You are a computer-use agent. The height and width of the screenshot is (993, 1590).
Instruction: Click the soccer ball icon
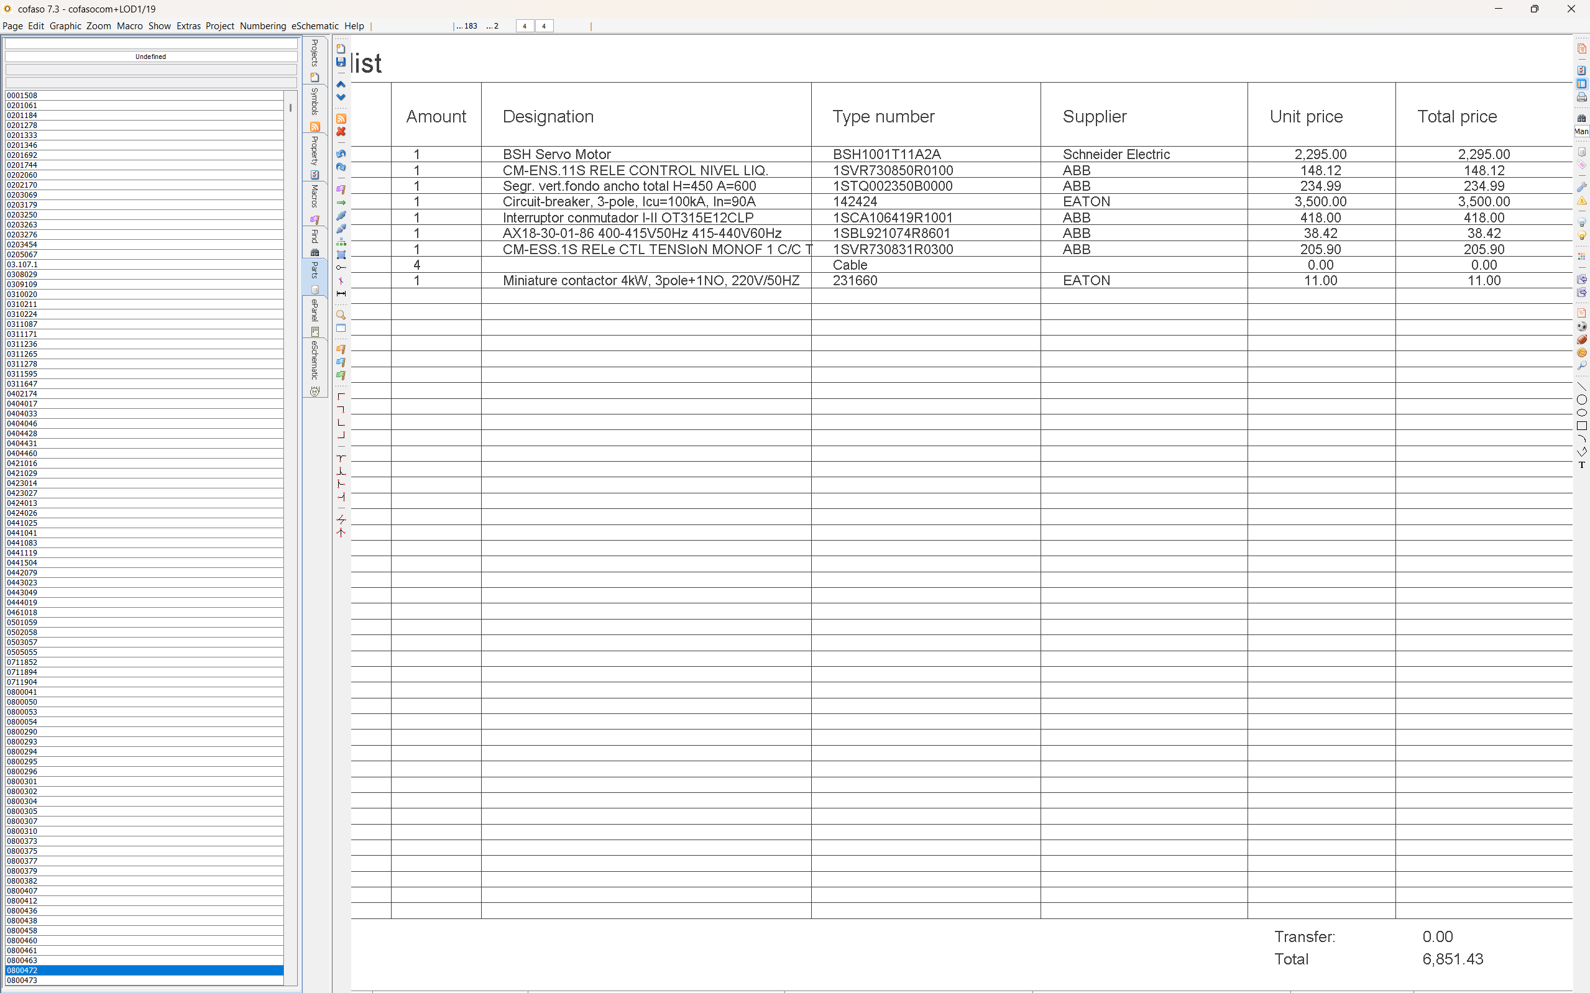(x=1581, y=326)
